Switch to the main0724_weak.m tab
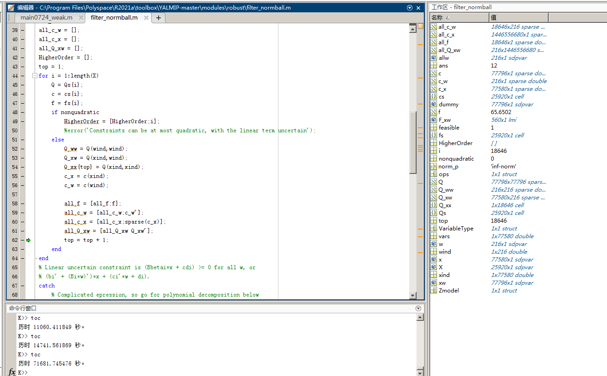 pyautogui.click(x=47, y=17)
